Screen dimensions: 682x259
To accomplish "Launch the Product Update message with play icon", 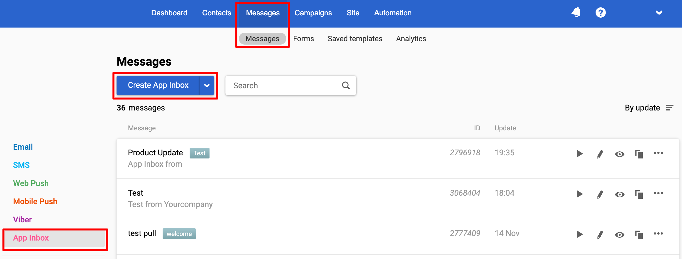I will tap(580, 154).
